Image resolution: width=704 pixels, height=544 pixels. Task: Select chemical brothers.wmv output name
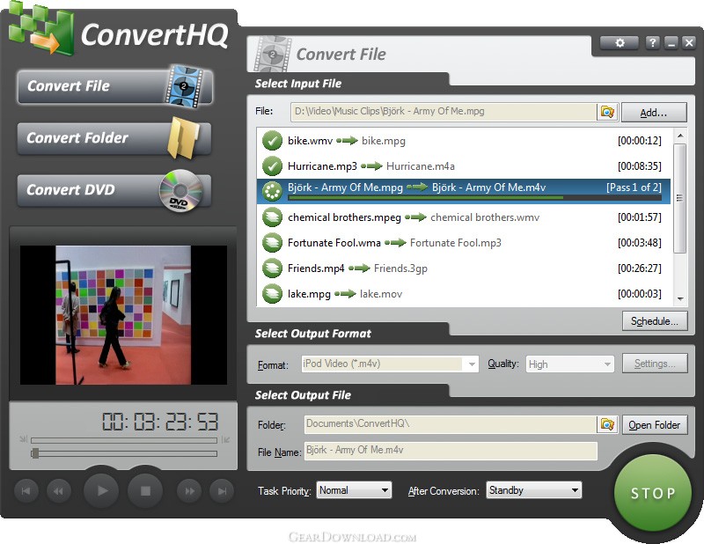(485, 217)
